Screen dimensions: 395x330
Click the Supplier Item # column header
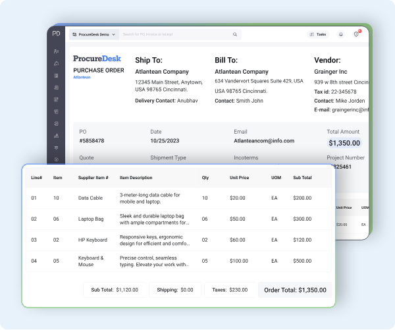point(93,178)
